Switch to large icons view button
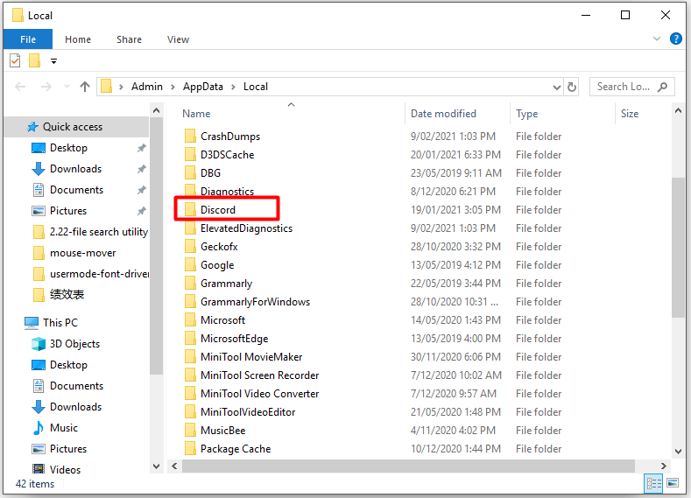This screenshot has height=498, width=691. 672,483
